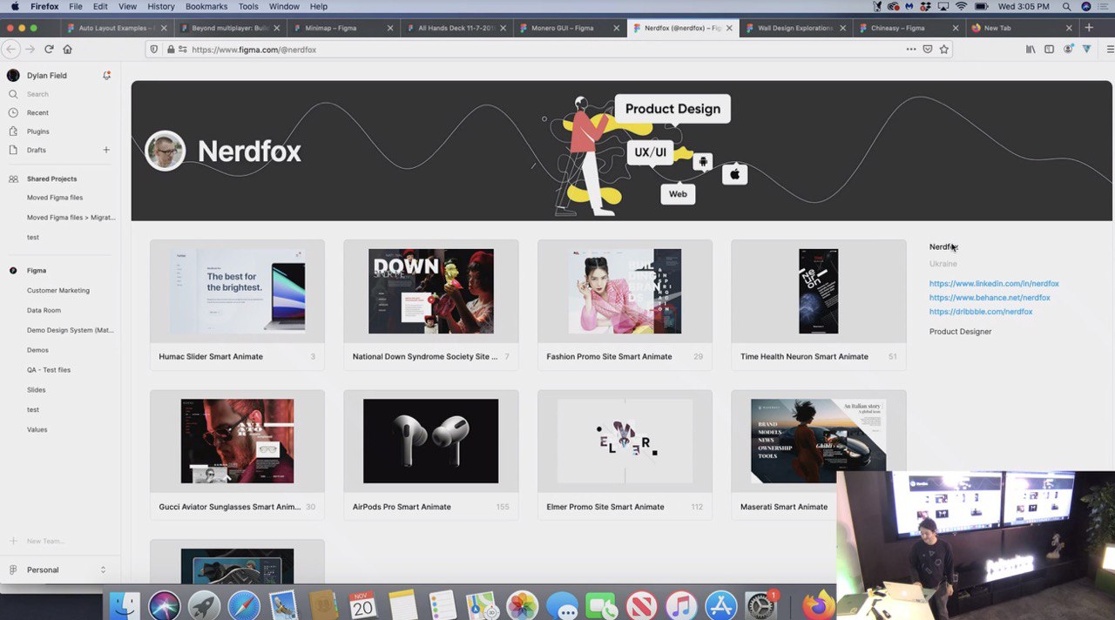
Task: Expand the Personal workspace switcher
Action: tap(58, 570)
